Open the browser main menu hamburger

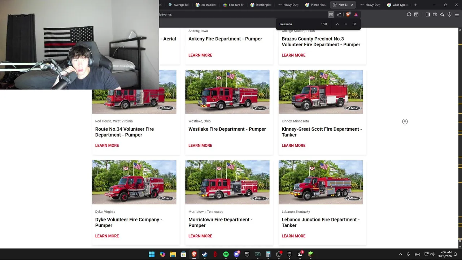point(457,14)
